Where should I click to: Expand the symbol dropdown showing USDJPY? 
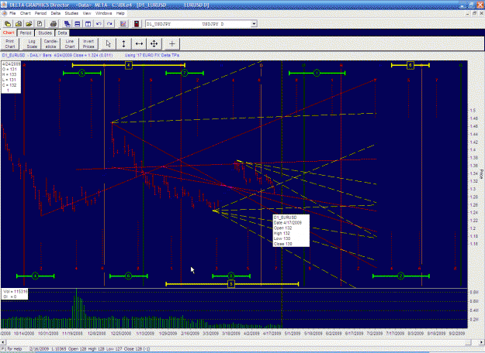tap(254, 24)
